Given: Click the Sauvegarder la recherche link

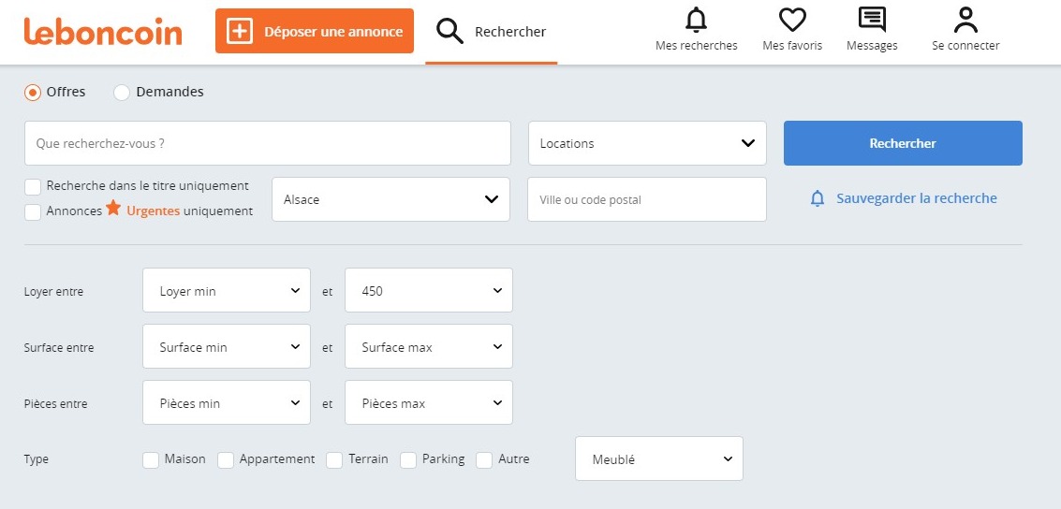Looking at the screenshot, I should pos(916,198).
